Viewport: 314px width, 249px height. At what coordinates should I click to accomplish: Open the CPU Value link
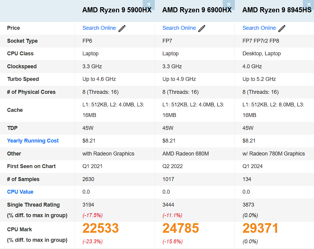point(20,192)
